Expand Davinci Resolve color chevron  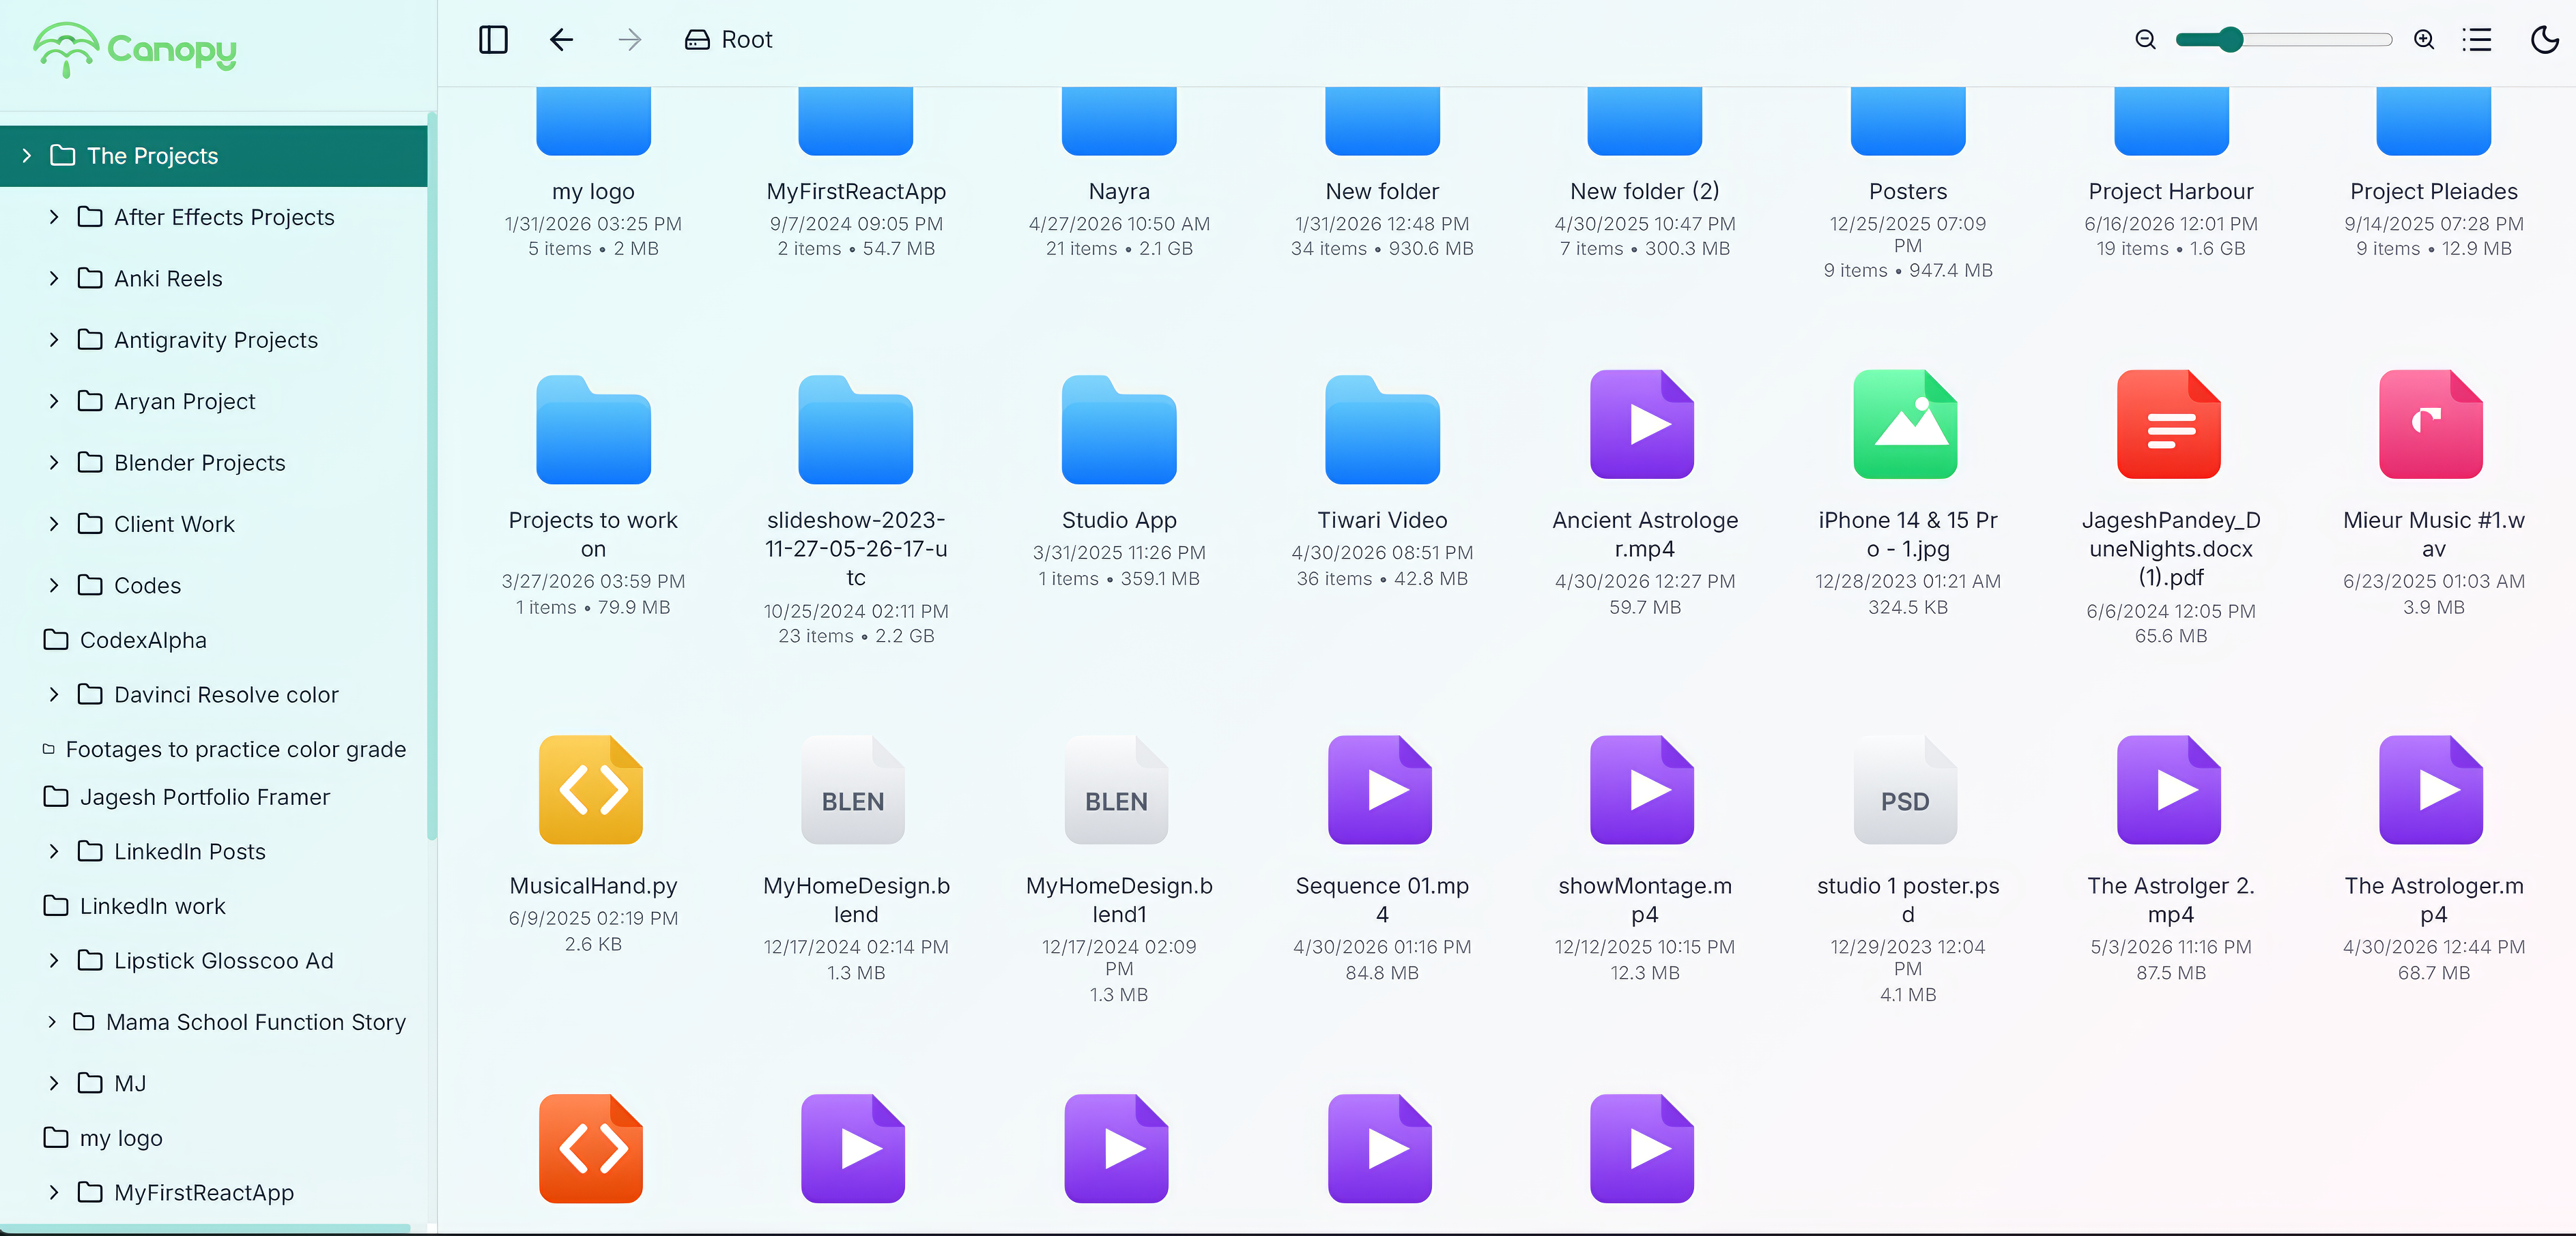[54, 694]
